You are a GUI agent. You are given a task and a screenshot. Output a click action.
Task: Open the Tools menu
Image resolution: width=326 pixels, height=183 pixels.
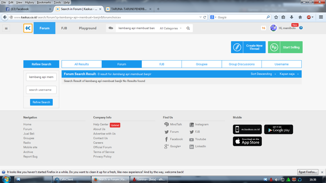[57, 2]
